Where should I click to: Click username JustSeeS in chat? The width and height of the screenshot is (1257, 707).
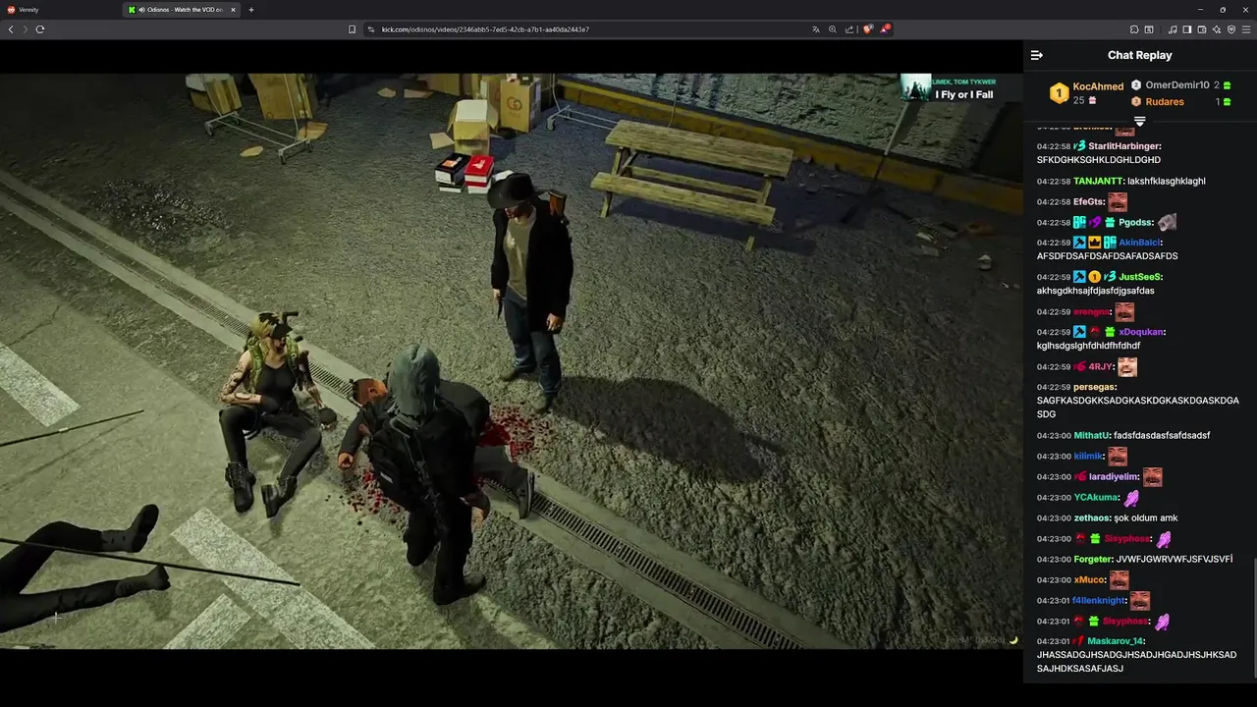click(1141, 277)
